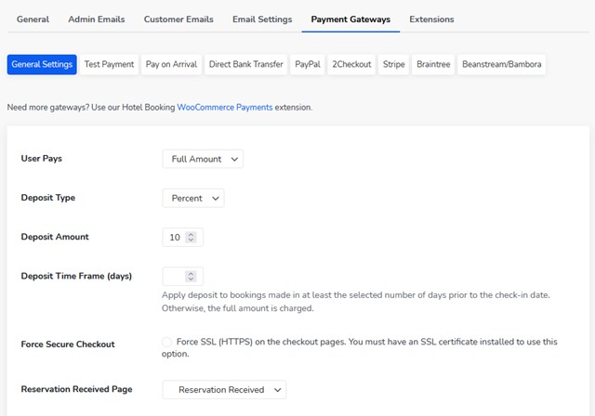The image size is (595, 416).
Task: Open the Email Settings tab
Action: [x=262, y=19]
